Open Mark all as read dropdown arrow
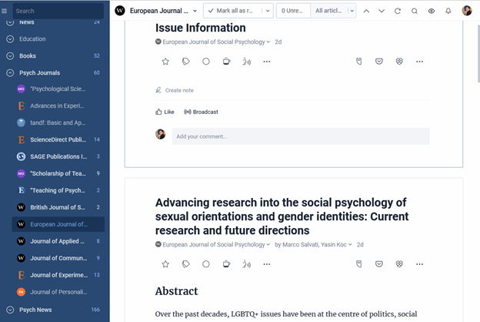Screen dimensions: 480x322 pyautogui.click(x=268, y=11)
